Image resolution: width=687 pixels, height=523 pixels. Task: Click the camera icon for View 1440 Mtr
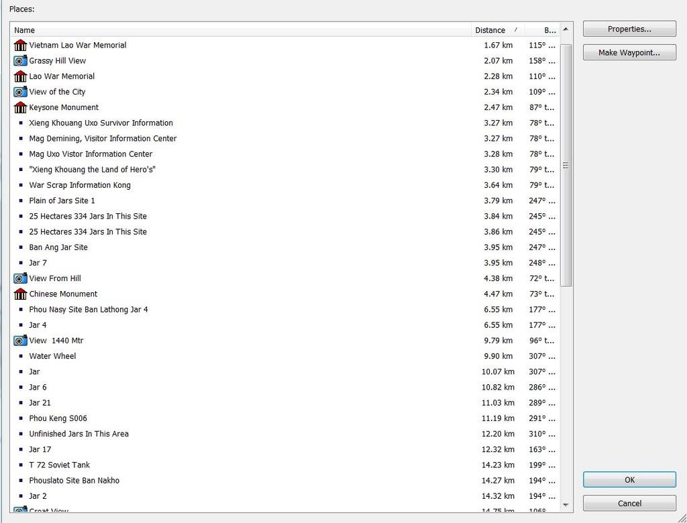click(20, 341)
